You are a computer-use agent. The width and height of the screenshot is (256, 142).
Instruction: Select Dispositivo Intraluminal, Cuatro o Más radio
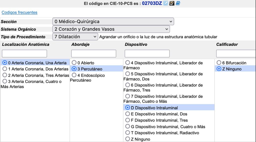click(x=127, y=127)
